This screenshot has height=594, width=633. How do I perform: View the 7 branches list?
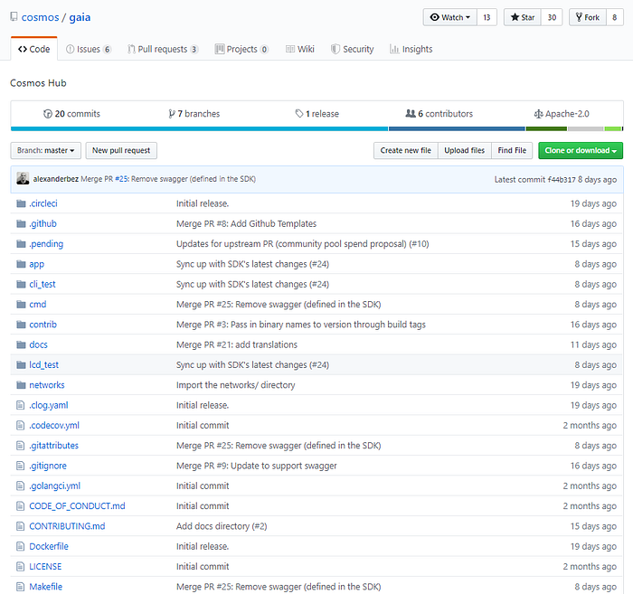point(194,114)
